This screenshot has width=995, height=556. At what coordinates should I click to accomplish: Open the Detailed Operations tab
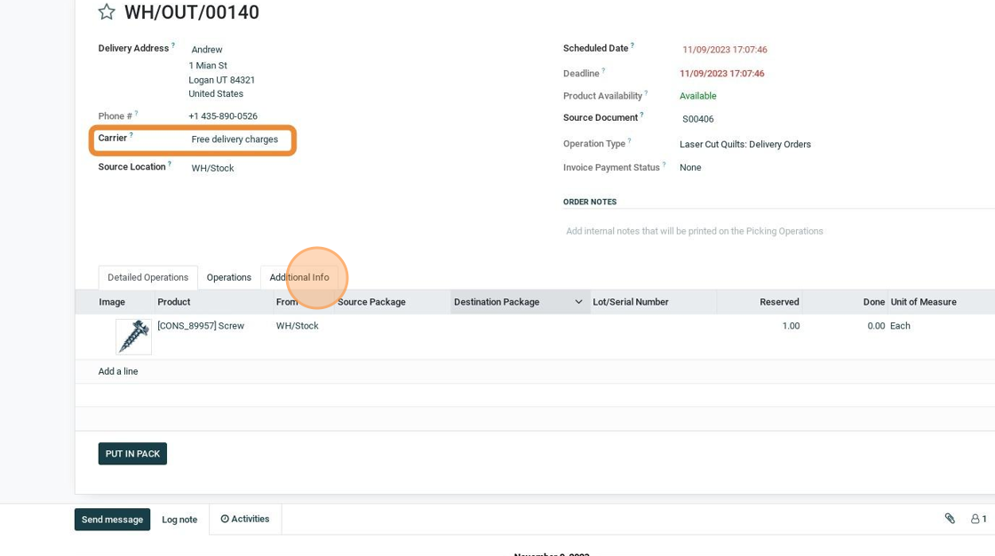point(147,277)
